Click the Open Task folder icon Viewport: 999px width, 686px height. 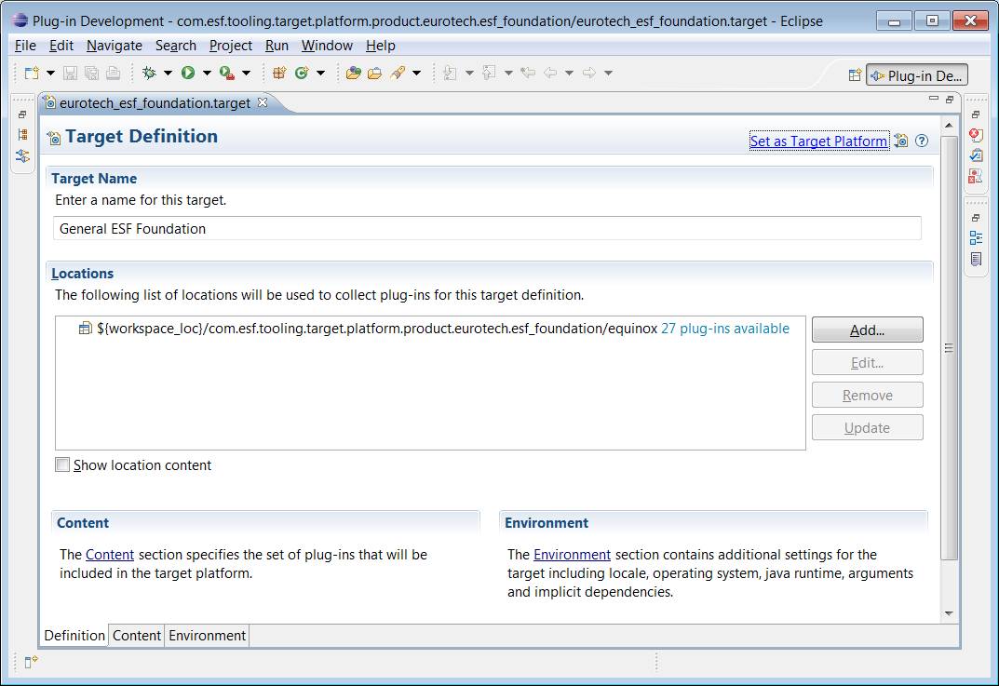point(374,73)
